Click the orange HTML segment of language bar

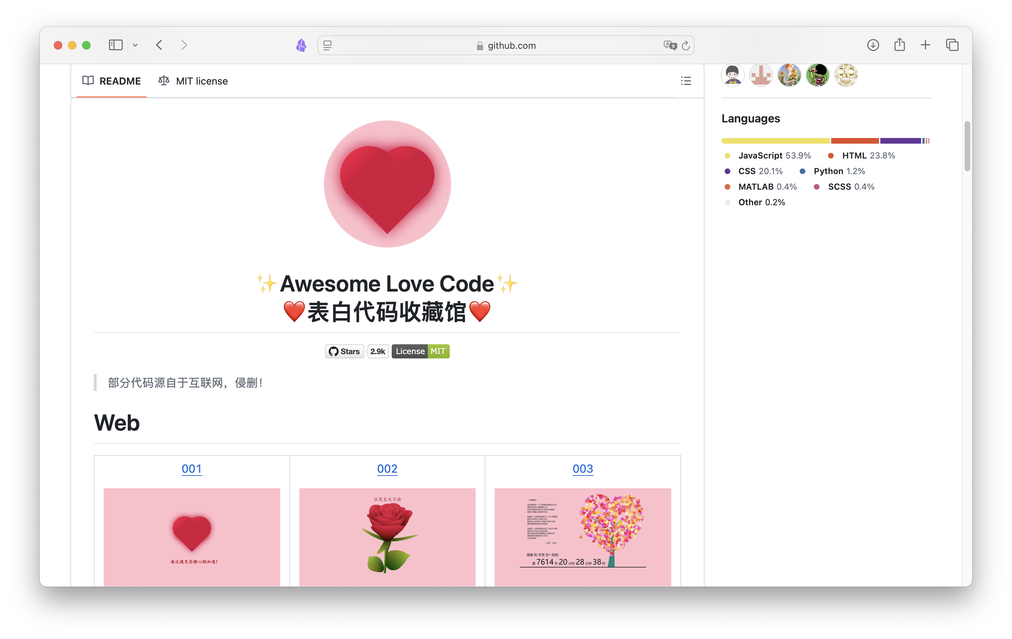(855, 141)
